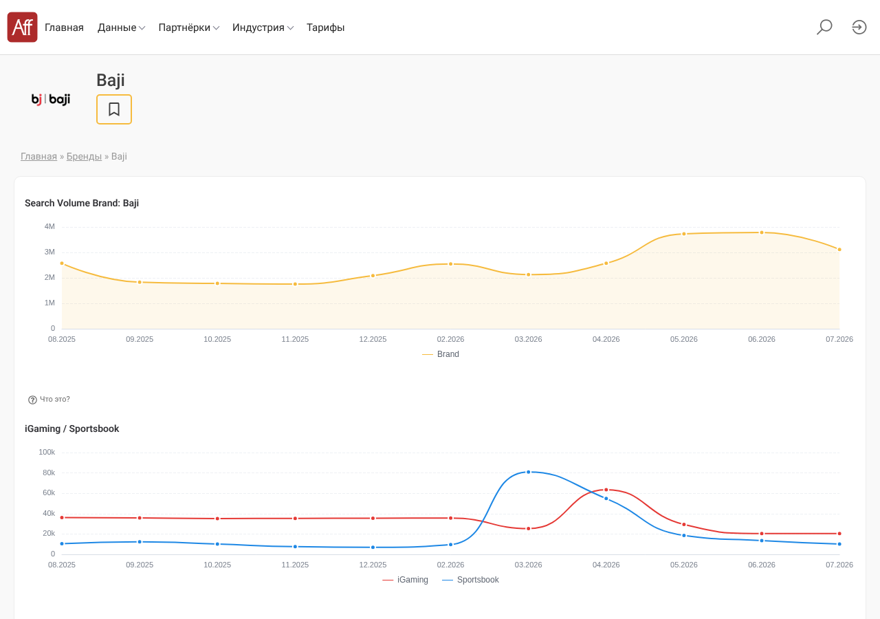Click the login arrow icon

point(859,27)
